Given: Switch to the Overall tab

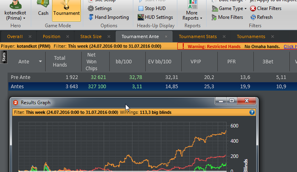Looking at the screenshot, I should pyautogui.click(x=15, y=37).
